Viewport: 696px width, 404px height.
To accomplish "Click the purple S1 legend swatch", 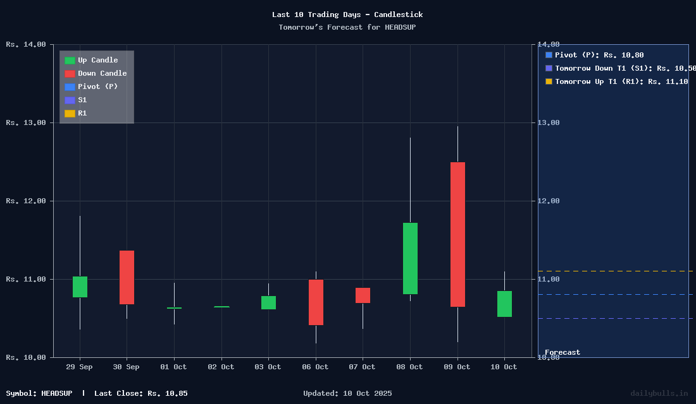I will (x=70, y=100).
